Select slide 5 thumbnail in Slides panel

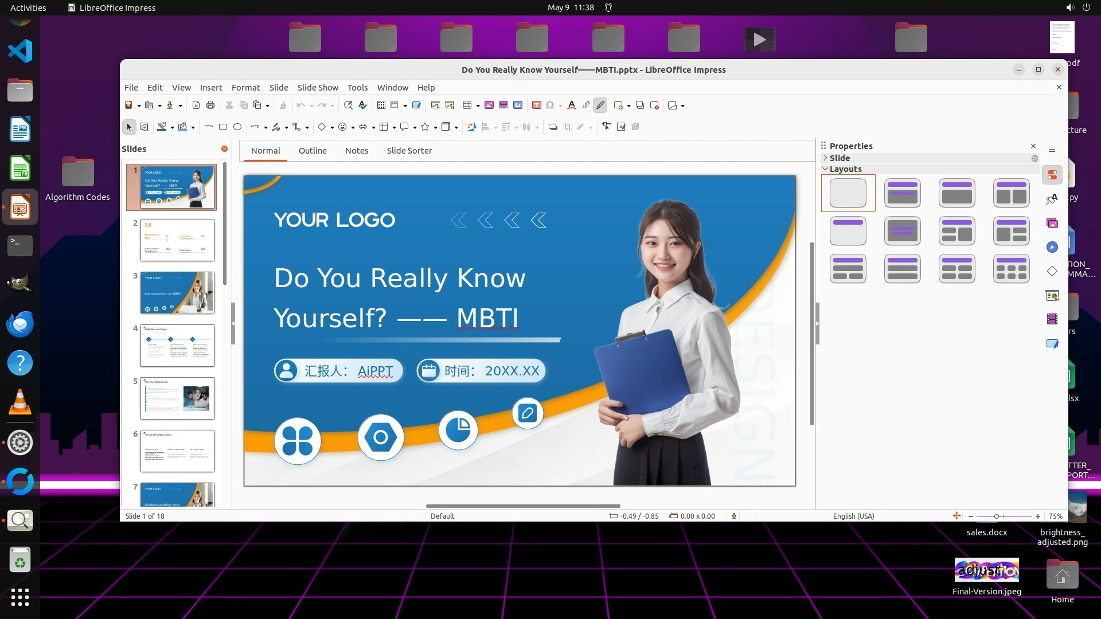(x=177, y=398)
